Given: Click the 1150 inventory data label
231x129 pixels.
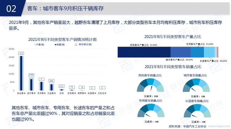Looking at the screenshot, I should tap(31, 75).
